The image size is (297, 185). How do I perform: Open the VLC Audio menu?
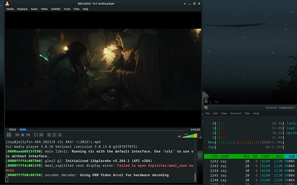coord(34,9)
